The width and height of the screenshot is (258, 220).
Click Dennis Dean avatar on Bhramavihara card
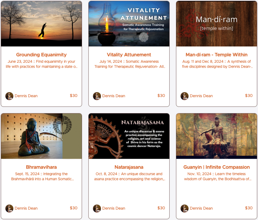pyautogui.click(x=9, y=208)
